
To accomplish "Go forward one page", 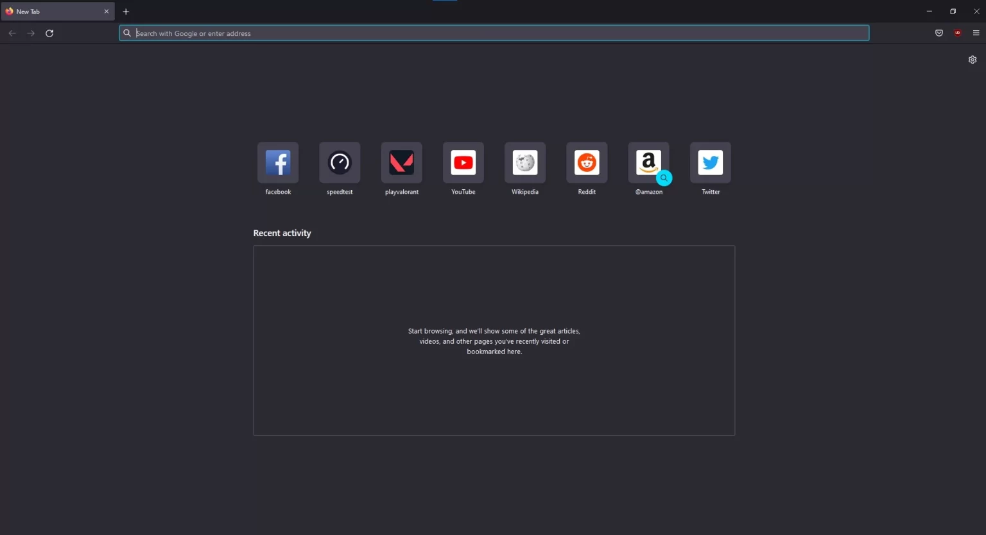I will click(31, 33).
